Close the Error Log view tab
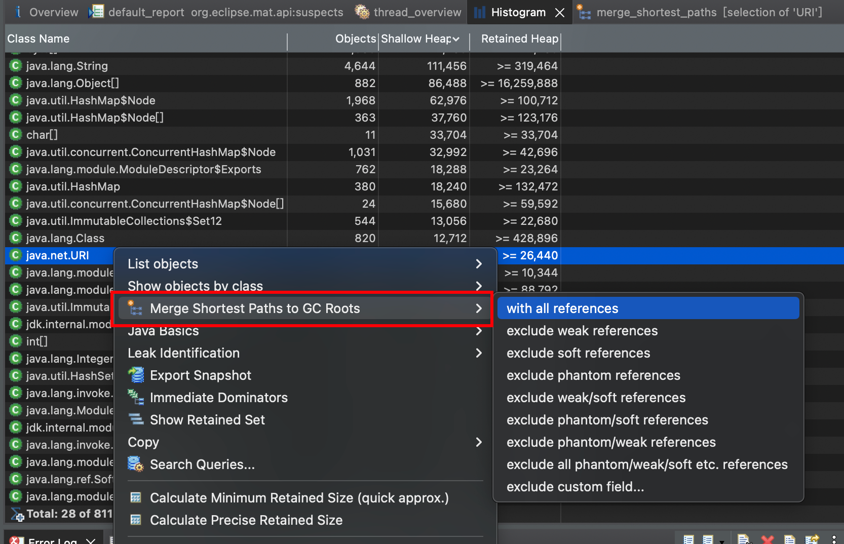Viewport: 844px width, 544px height. click(91, 541)
